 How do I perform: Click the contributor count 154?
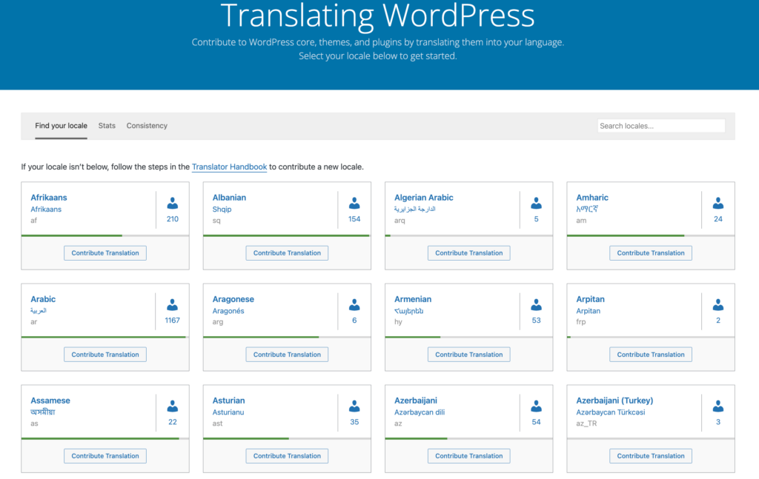(x=354, y=219)
